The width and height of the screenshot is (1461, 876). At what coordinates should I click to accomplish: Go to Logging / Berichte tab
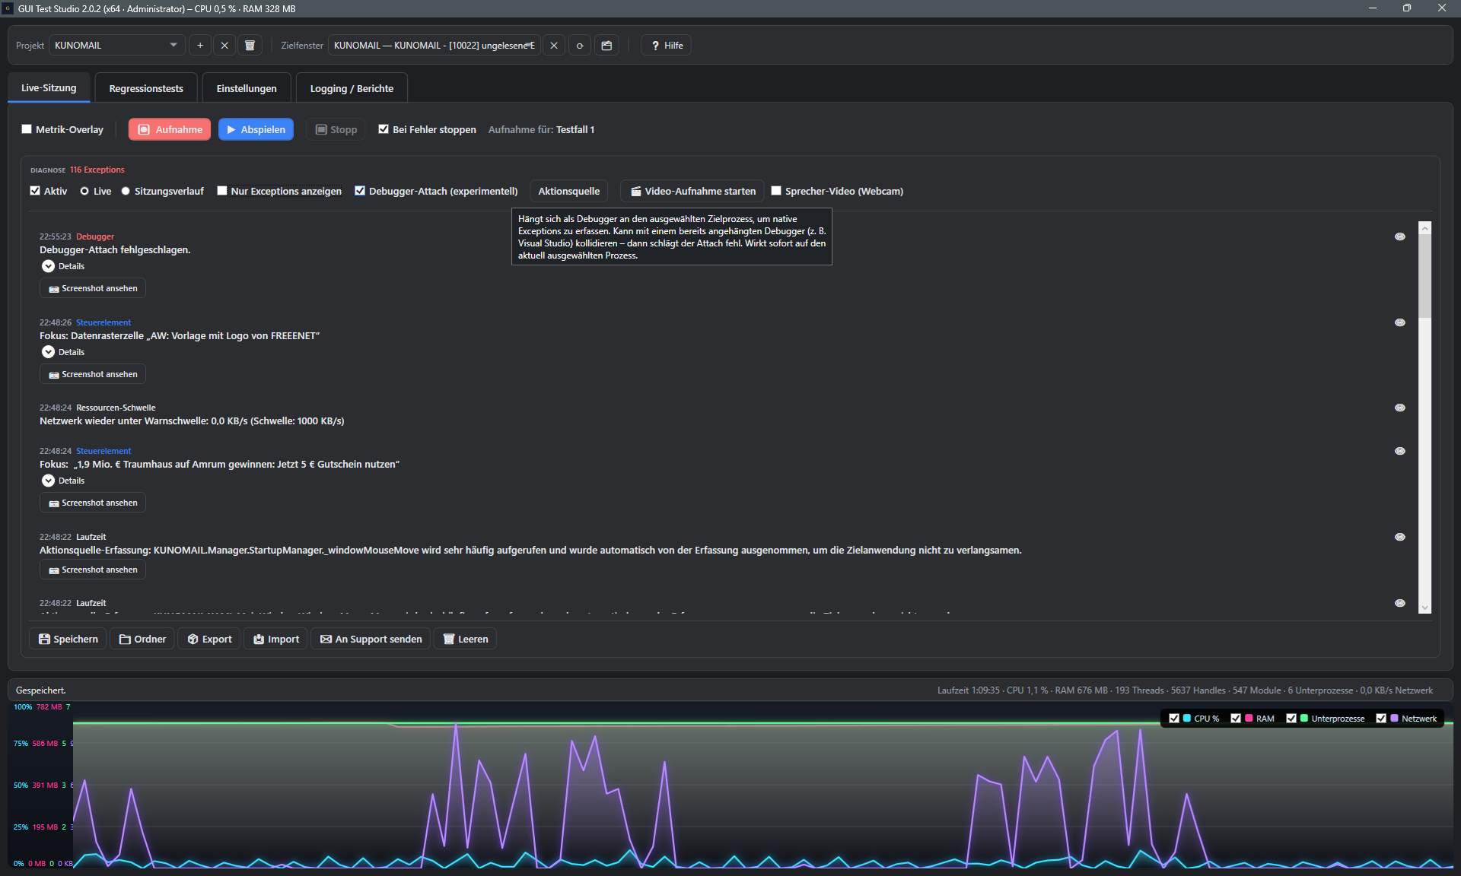[x=352, y=88]
